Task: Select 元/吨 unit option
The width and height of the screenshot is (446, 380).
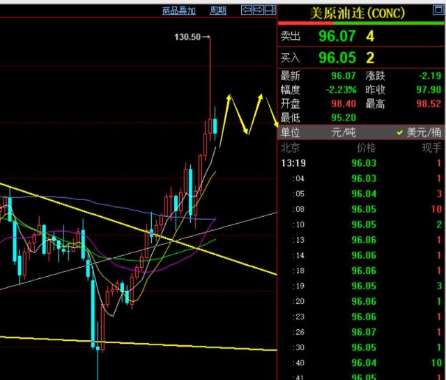Action: pyautogui.click(x=343, y=132)
